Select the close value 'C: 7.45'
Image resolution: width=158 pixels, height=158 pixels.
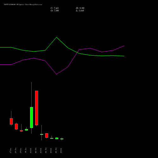[x=55, y=8]
